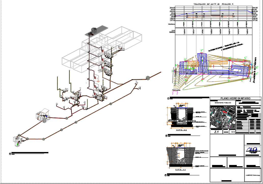The height and width of the screenshot is (184, 263).
Task: Click the bottom-left fixture box with green element
Action: pos(17,142)
